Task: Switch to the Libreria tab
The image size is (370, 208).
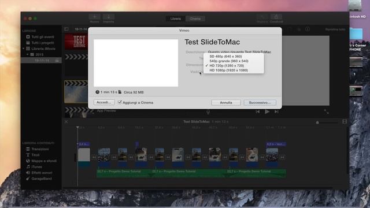Action: coord(176,18)
